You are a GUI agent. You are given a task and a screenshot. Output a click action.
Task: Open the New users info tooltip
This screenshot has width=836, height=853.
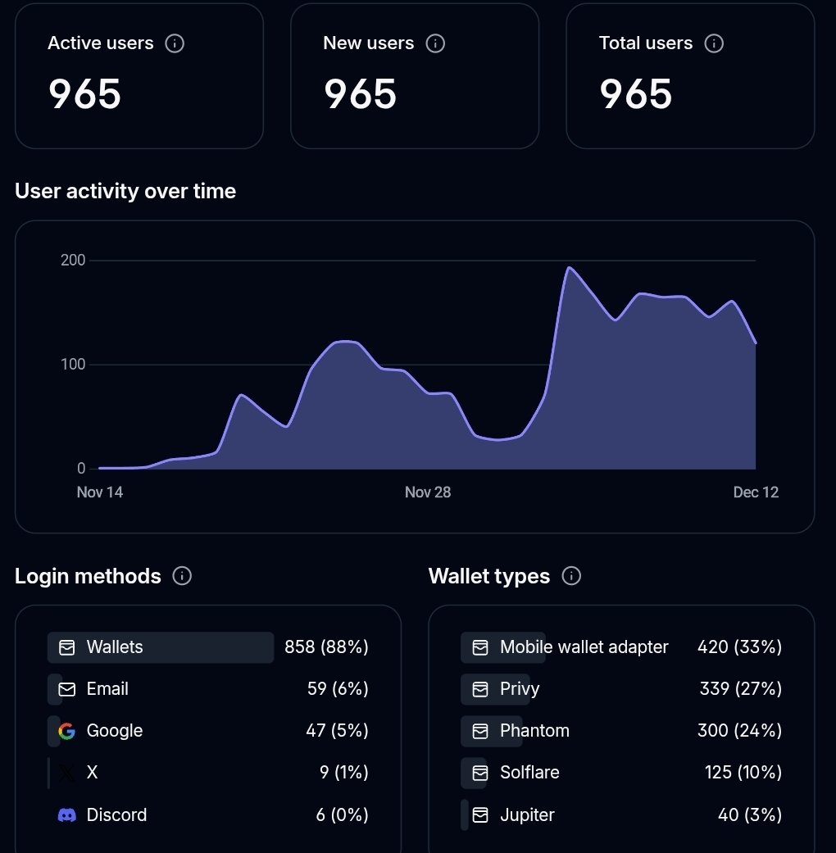(436, 44)
